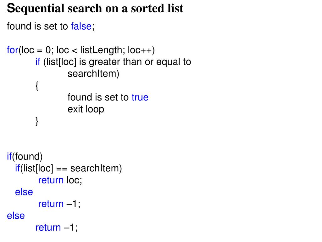The width and height of the screenshot is (322, 242).
Task: Click the last 'return –1;' statement
Action: [x=57, y=228]
